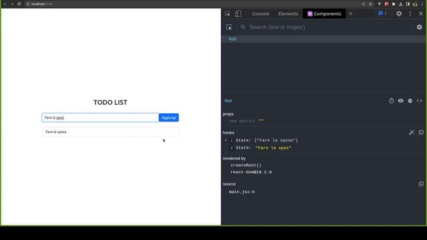Close the DevTools panel
The width and height of the screenshot is (427, 240).
coord(421,13)
